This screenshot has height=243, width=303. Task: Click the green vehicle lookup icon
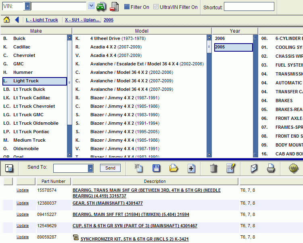click(x=101, y=6)
